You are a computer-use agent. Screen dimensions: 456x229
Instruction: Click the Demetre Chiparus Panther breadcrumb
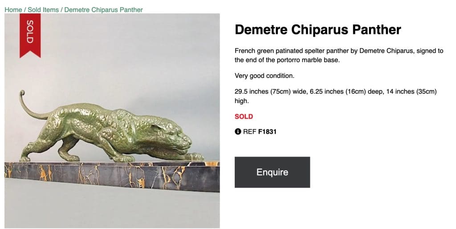[x=103, y=10]
